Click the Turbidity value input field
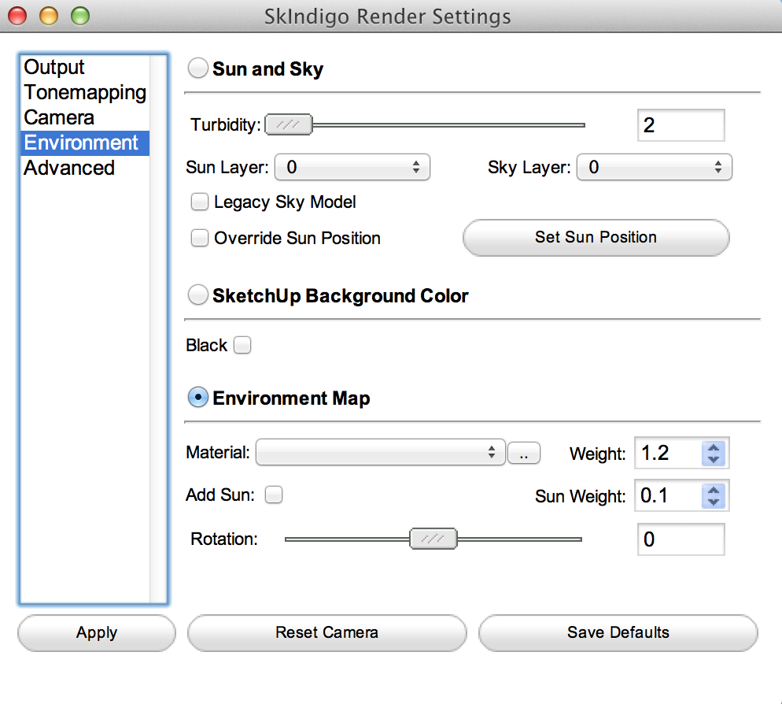Viewport: 782px width, 704px height. pyautogui.click(x=680, y=125)
